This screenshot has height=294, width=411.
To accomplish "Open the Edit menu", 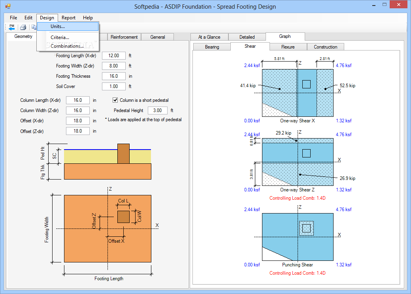I will tap(28, 17).
